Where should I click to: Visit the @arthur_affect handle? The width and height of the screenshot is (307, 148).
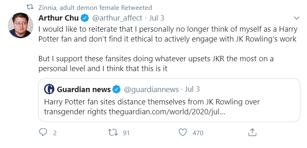pyautogui.click(x=117, y=18)
